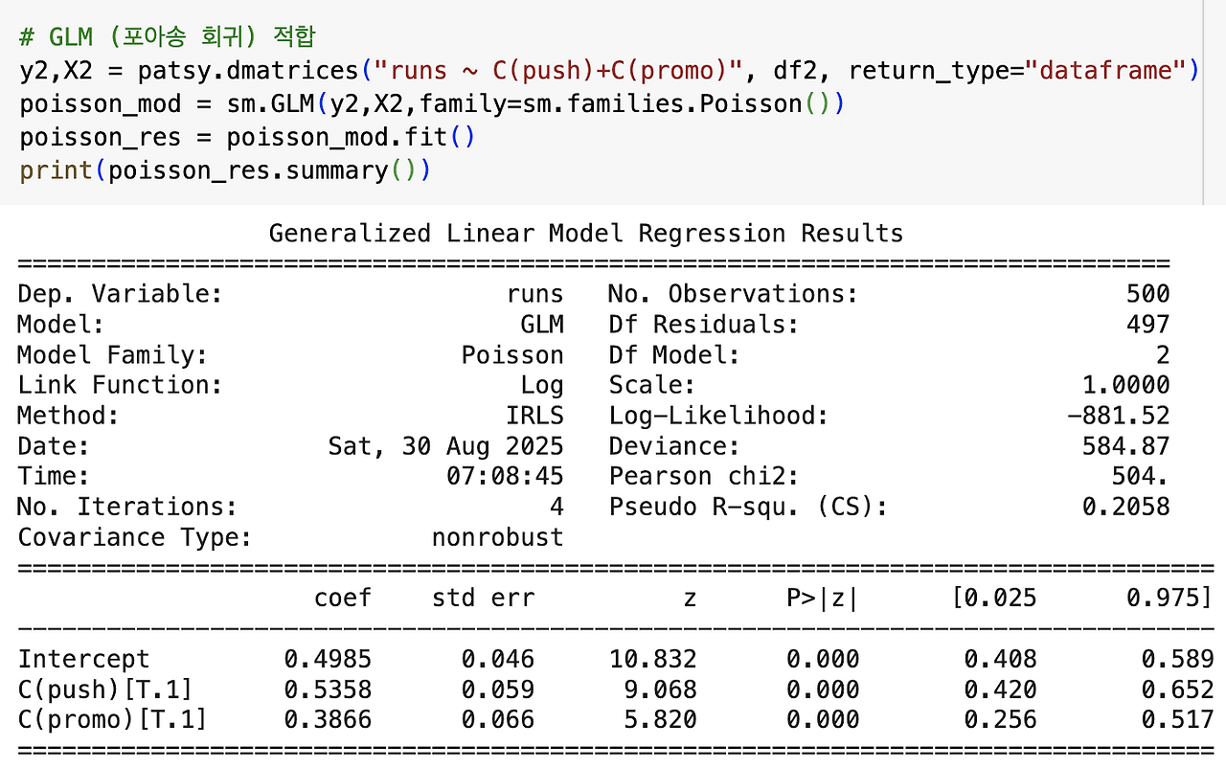This screenshot has height=769, width=1226.
Task: Click the Generalized Linear Model Regression Results title
Action: 586,234
